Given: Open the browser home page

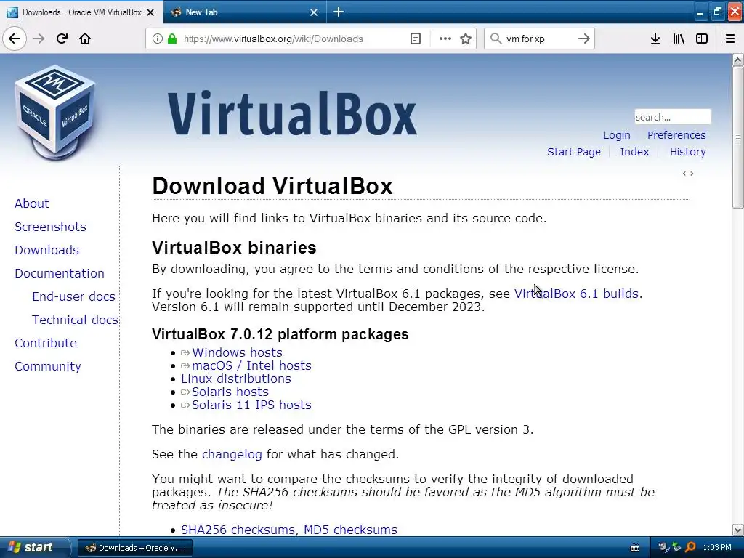Looking at the screenshot, I should pyautogui.click(x=85, y=39).
